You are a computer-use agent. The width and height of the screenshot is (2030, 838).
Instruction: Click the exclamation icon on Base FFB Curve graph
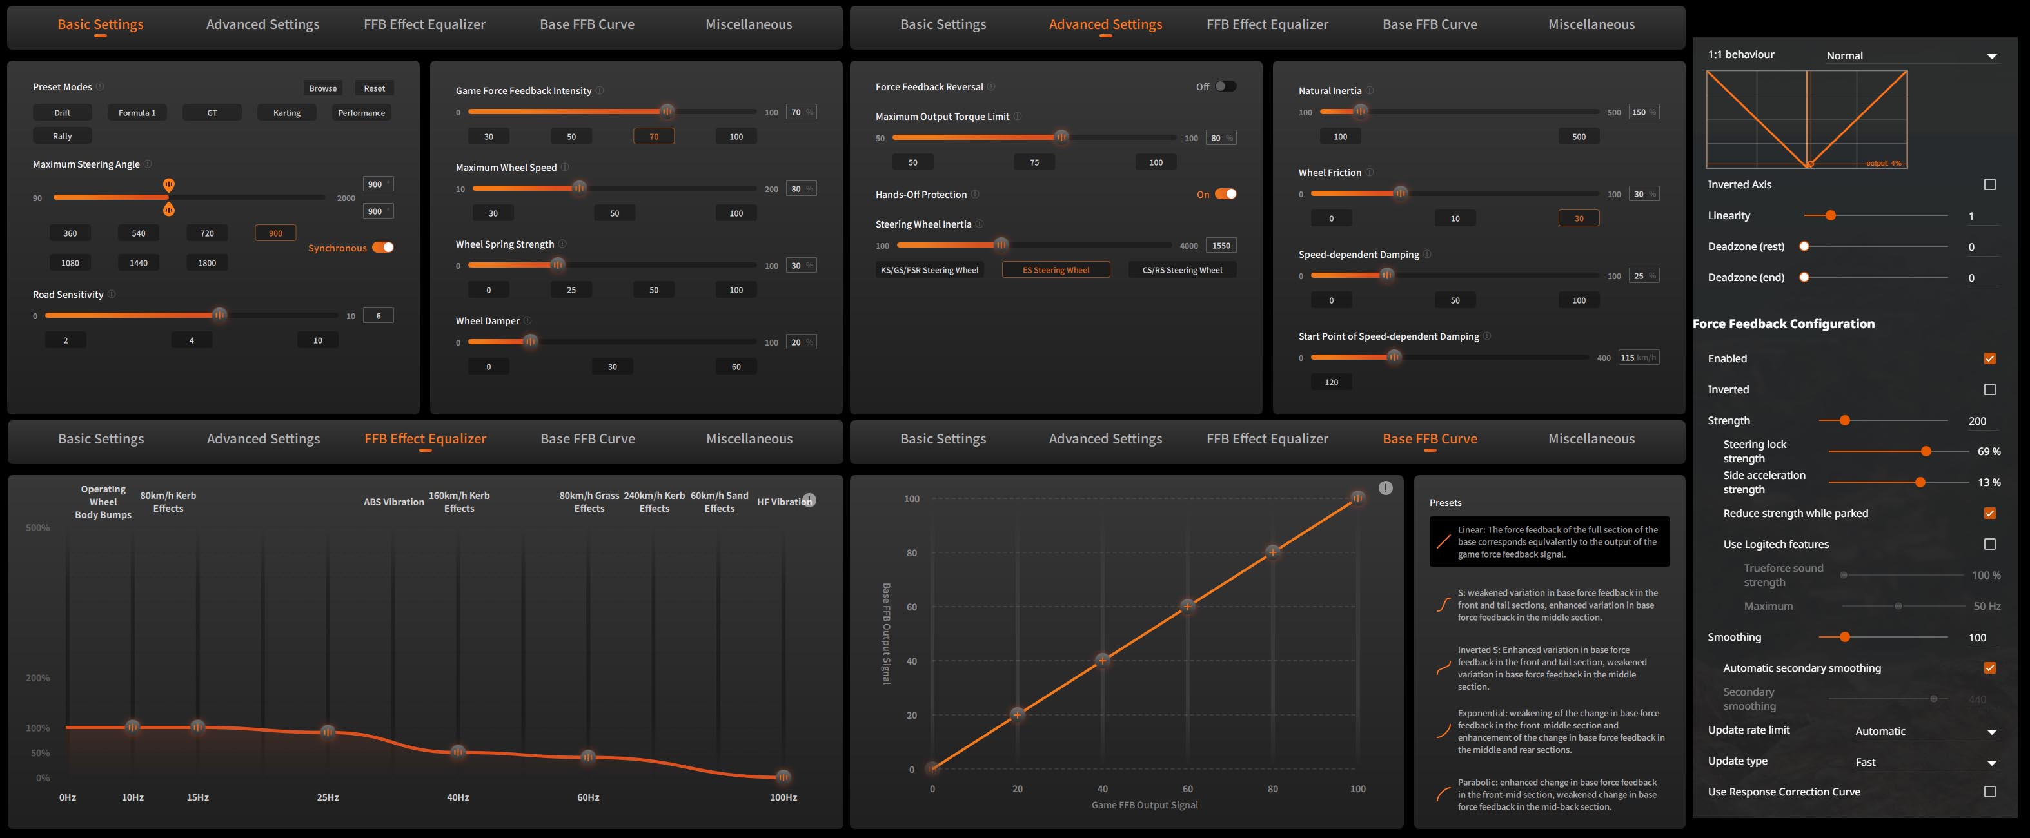pyautogui.click(x=1385, y=489)
